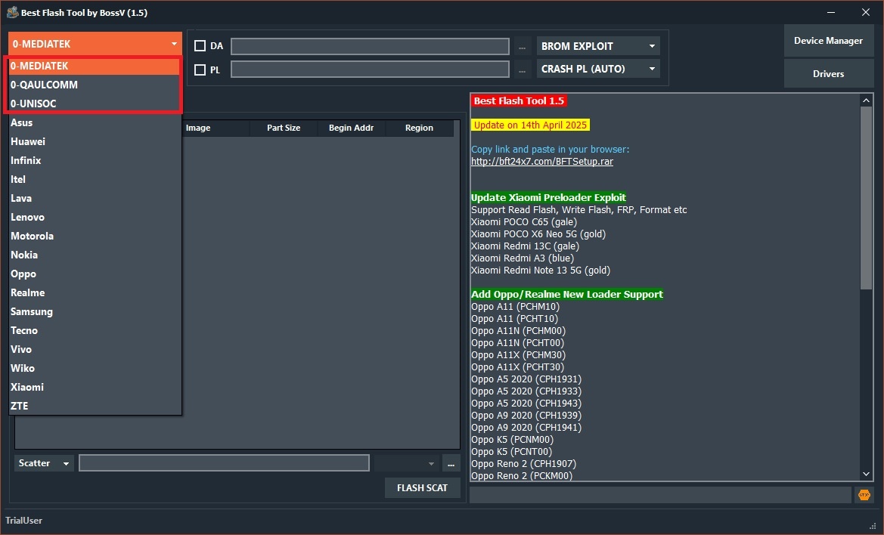
Task: Click 'Add Oppo/Realme New Loader Support' heading
Action: [x=567, y=294]
